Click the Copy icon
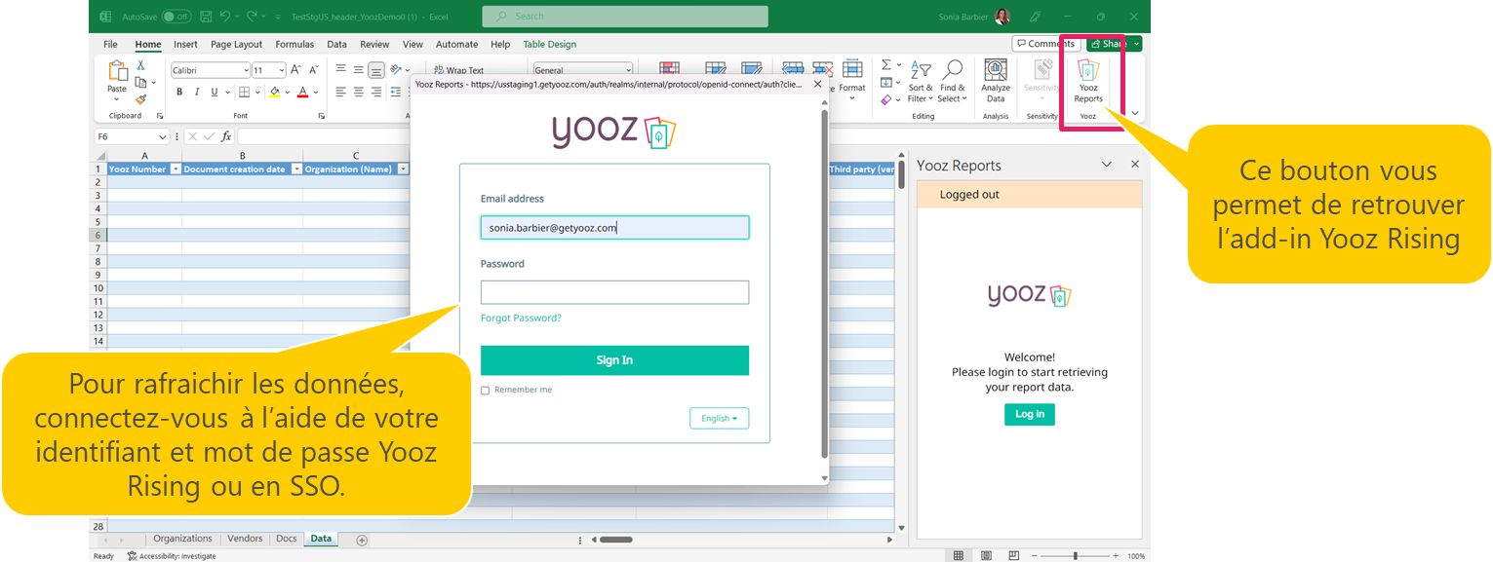 click(141, 82)
